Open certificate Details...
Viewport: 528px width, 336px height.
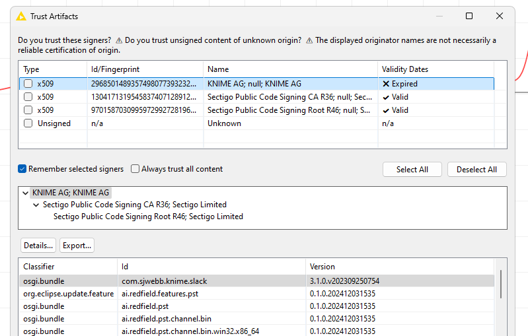pyautogui.click(x=38, y=246)
